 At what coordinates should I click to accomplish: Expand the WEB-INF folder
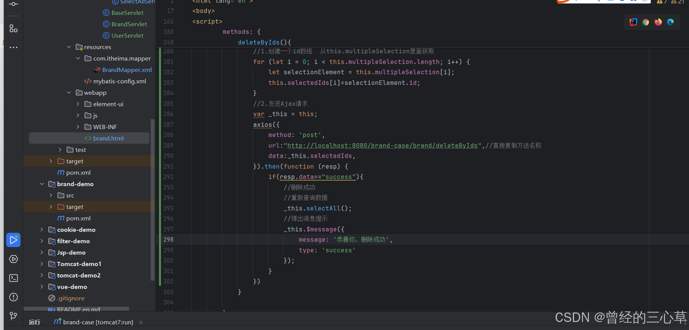[x=78, y=127]
